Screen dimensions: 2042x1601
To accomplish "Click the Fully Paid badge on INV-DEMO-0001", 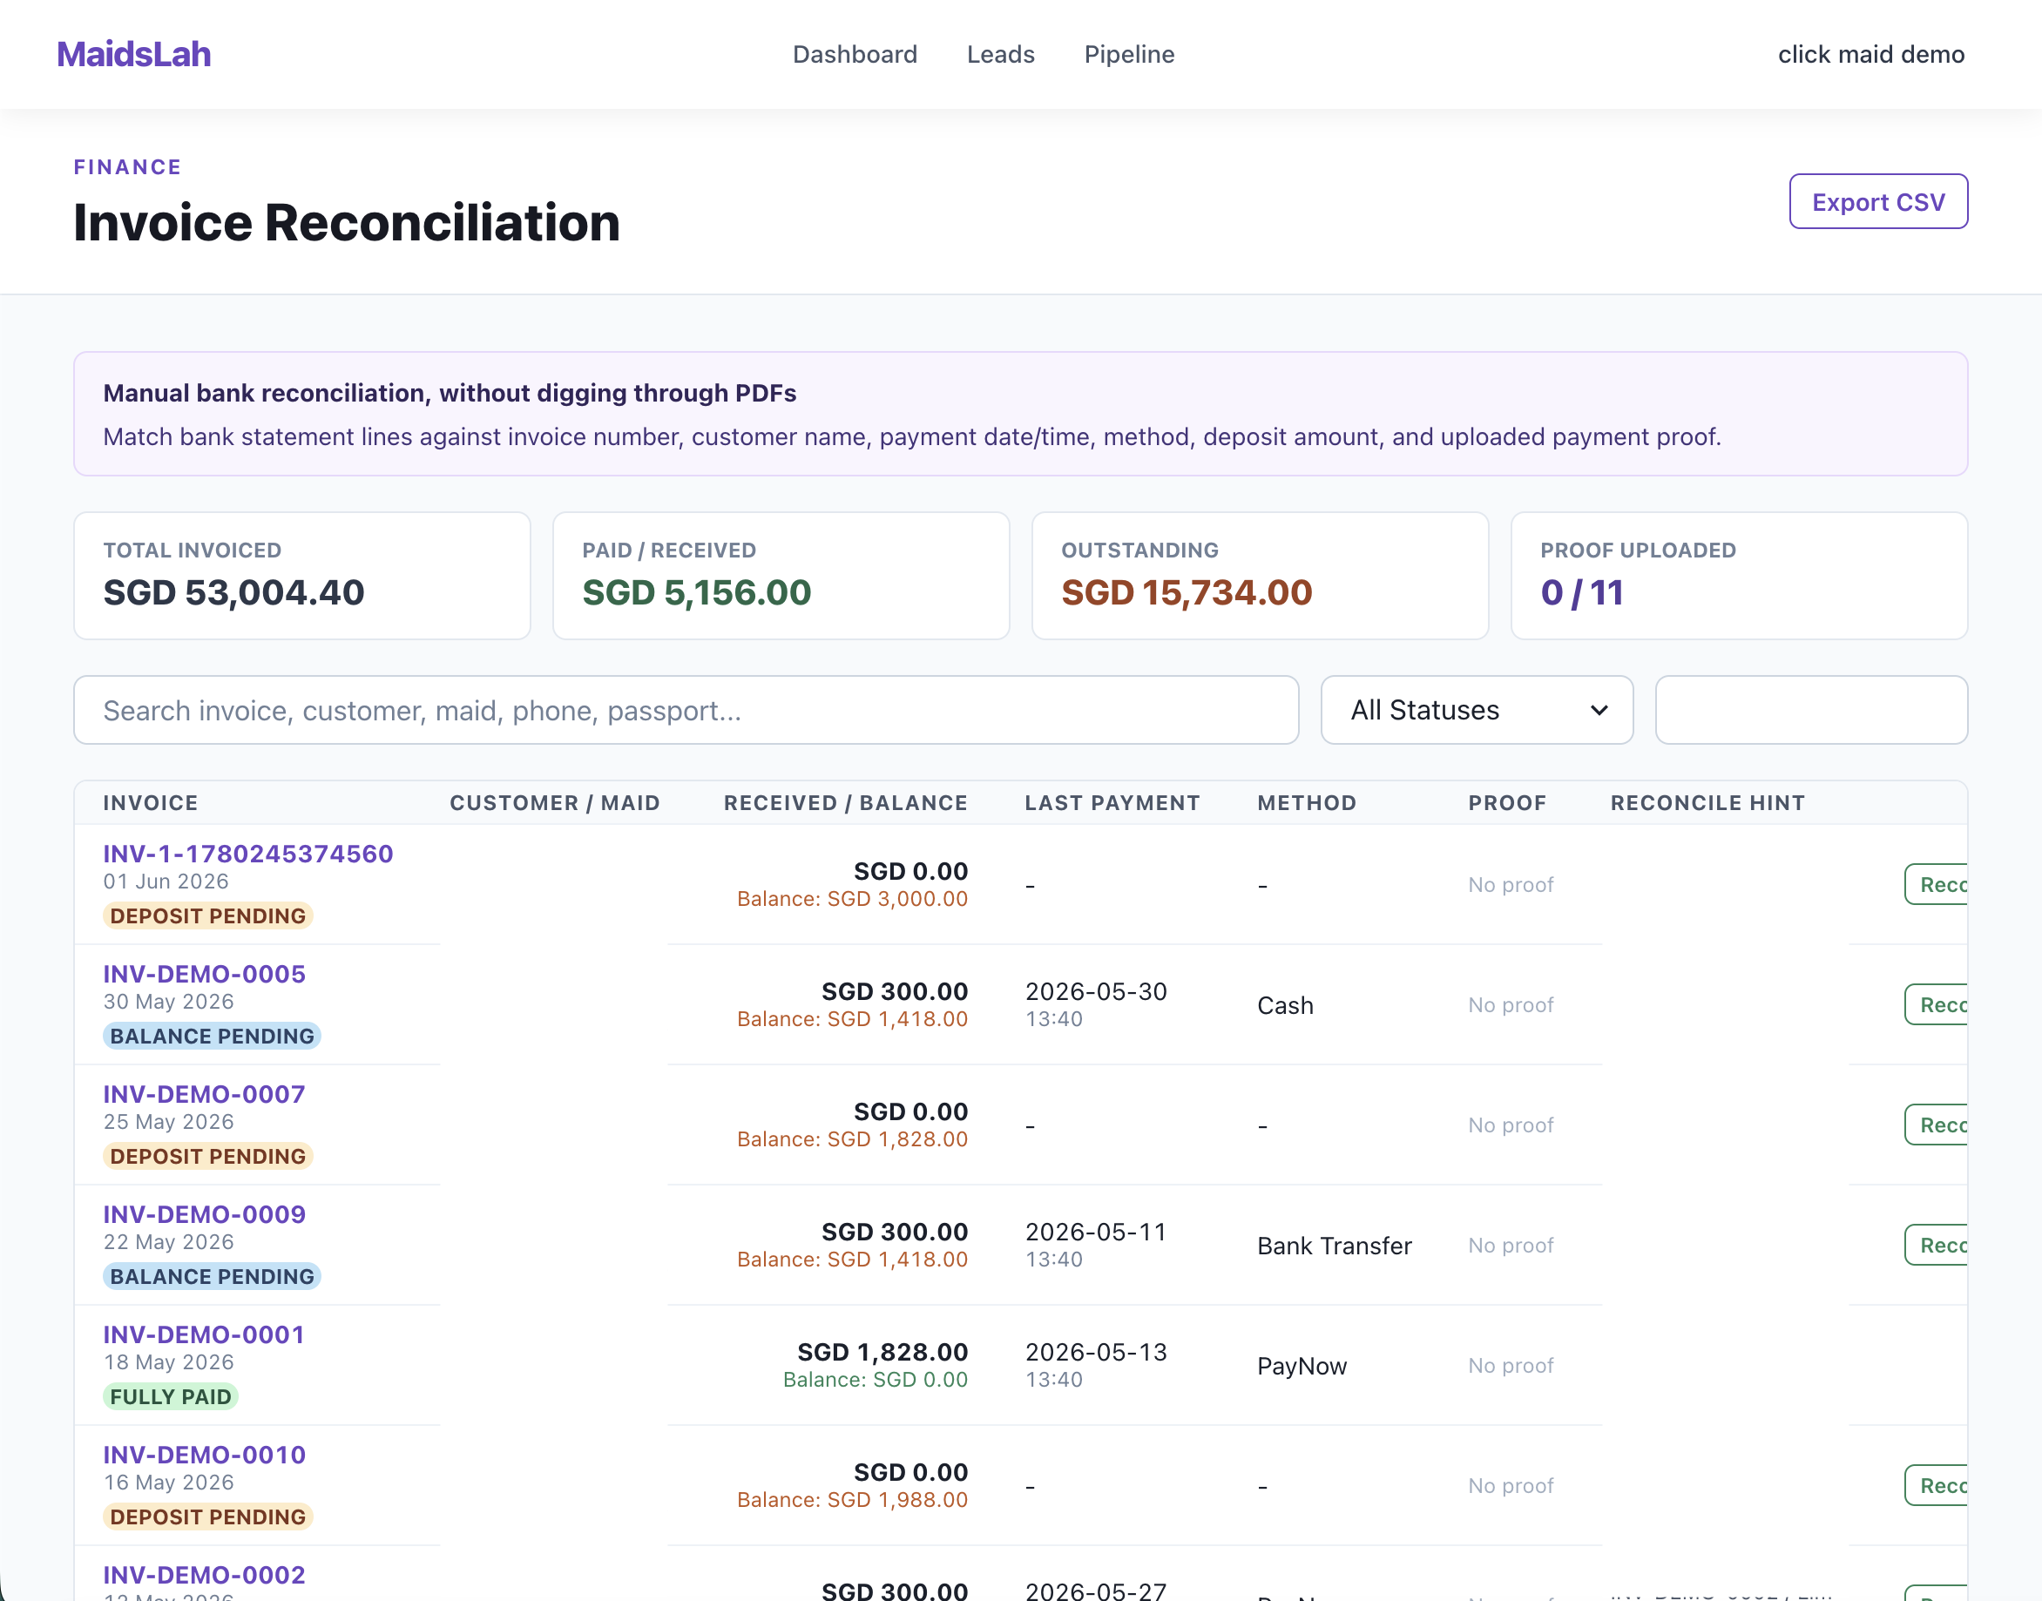I will 171,1396.
